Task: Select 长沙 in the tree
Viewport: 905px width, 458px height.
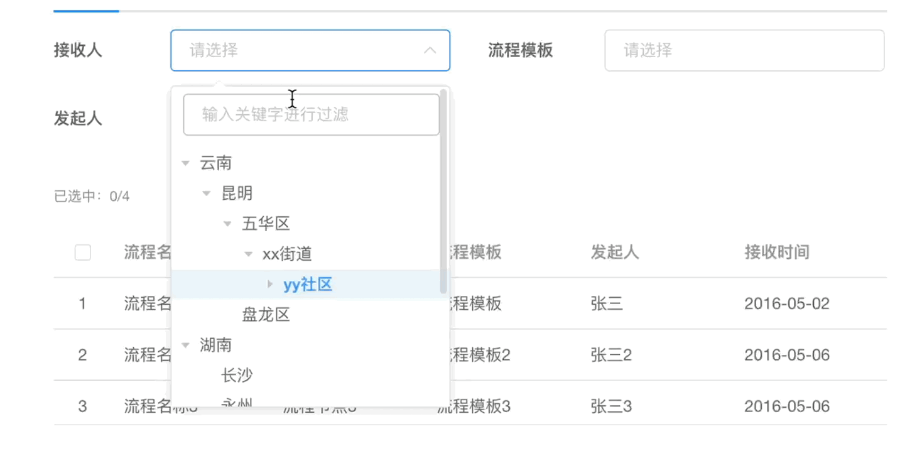Action: tap(237, 376)
